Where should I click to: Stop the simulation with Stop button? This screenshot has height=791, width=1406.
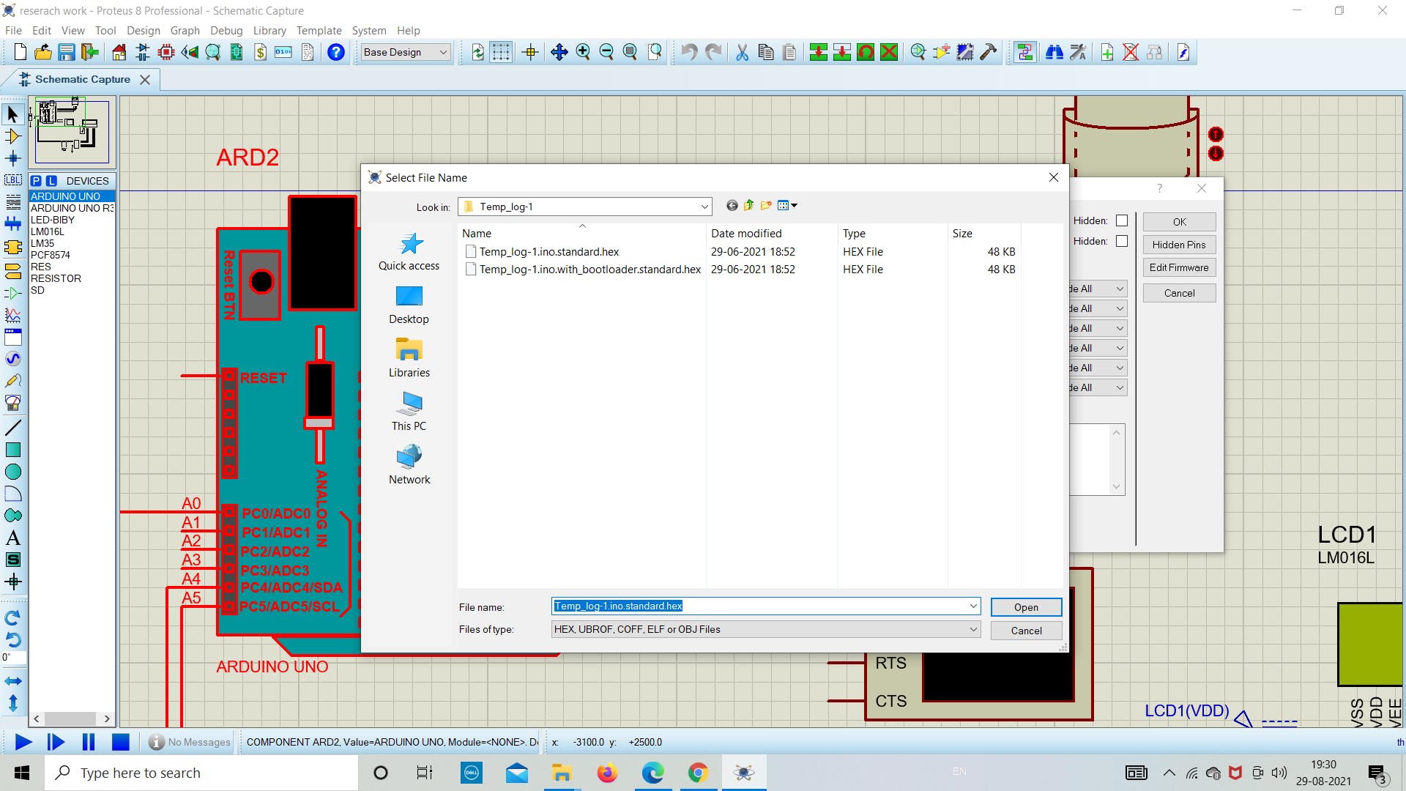120,742
